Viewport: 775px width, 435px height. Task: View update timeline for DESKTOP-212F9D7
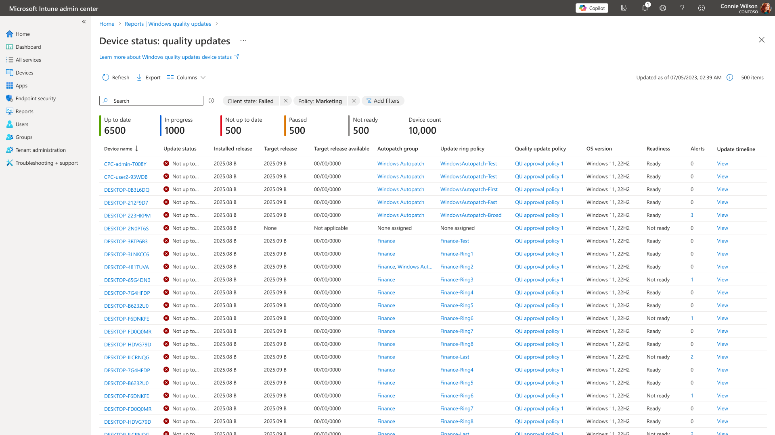tap(723, 202)
